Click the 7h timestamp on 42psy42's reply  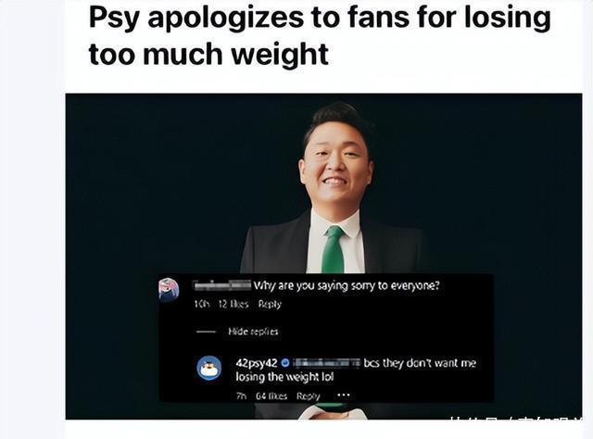pyautogui.click(x=241, y=395)
